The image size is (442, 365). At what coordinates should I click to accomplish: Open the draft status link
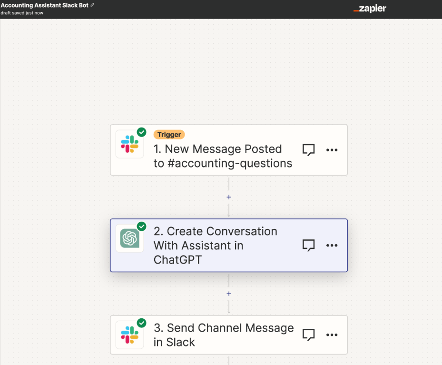5,13
